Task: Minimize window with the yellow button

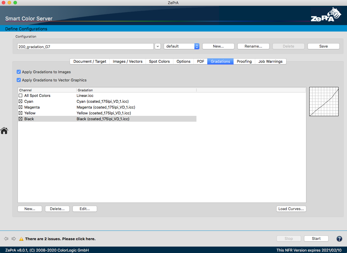Action: [x=9, y=3]
